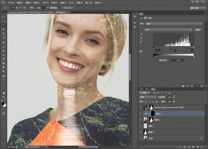
Task: Select the Zoom tool in the toolbox
Action: coord(4,97)
